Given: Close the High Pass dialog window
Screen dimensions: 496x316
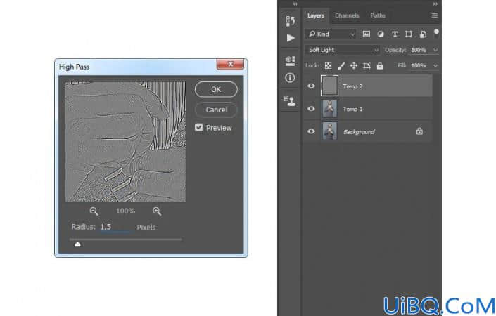Looking at the screenshot, I should [230, 64].
